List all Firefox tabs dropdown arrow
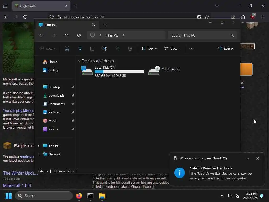The height and width of the screenshot is (202, 269). (217, 6)
